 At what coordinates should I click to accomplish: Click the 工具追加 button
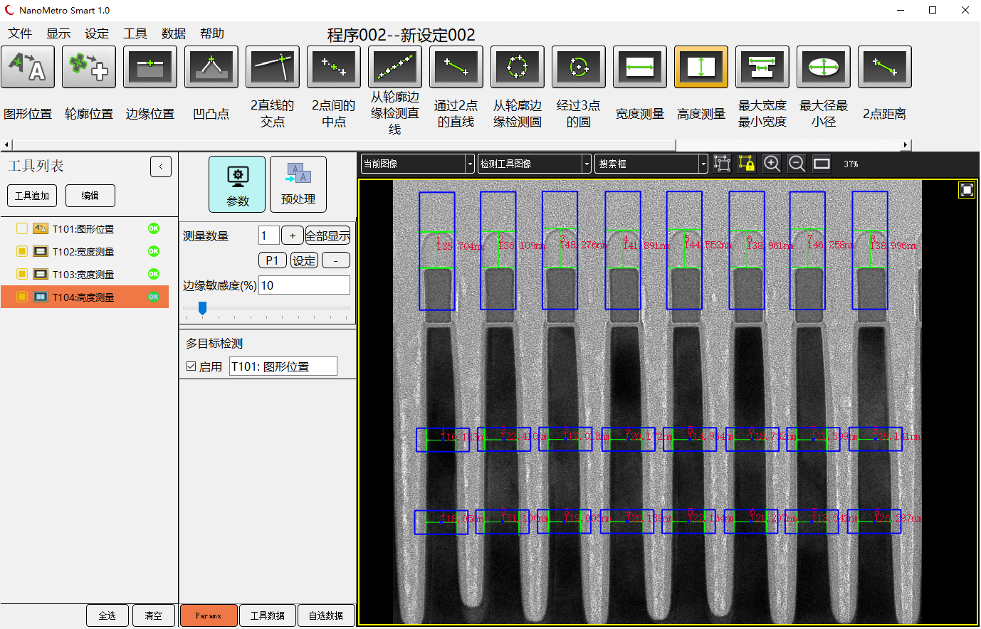32,196
